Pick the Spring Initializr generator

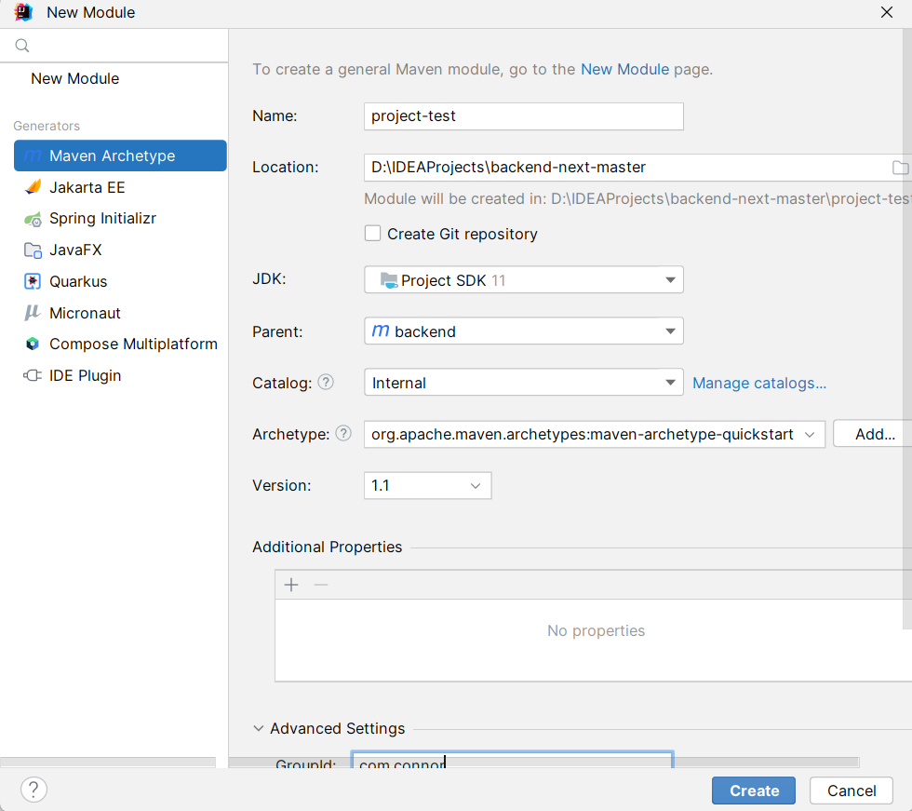[x=102, y=219]
